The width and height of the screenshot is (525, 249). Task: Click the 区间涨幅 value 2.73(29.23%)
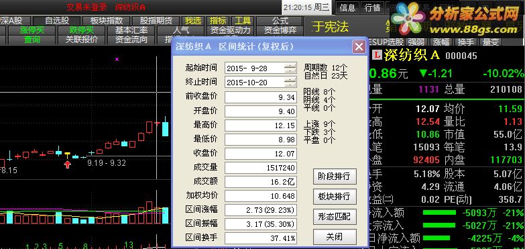click(261, 210)
